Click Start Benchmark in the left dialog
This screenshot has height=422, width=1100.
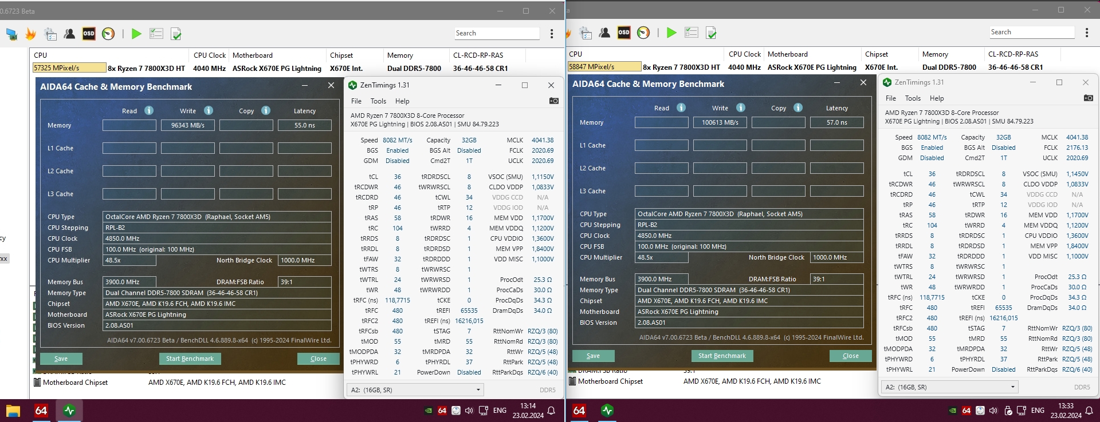pos(190,359)
